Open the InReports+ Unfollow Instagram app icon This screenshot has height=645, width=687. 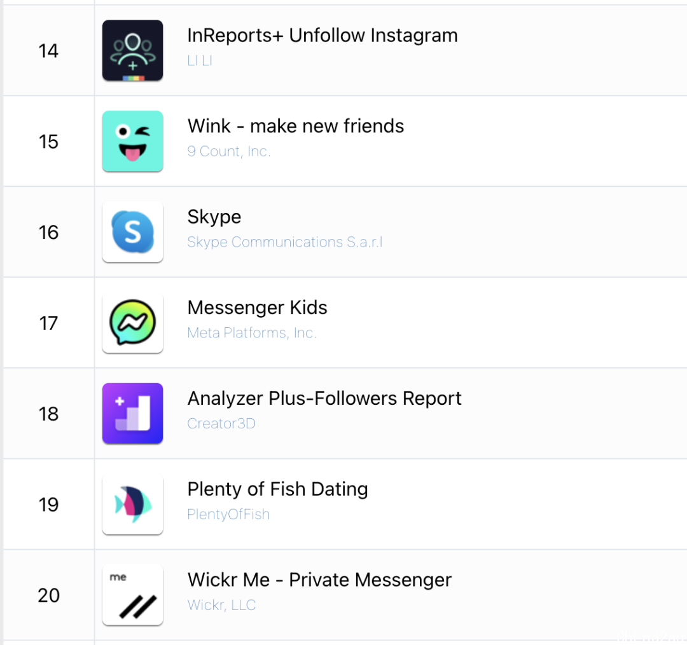click(133, 50)
